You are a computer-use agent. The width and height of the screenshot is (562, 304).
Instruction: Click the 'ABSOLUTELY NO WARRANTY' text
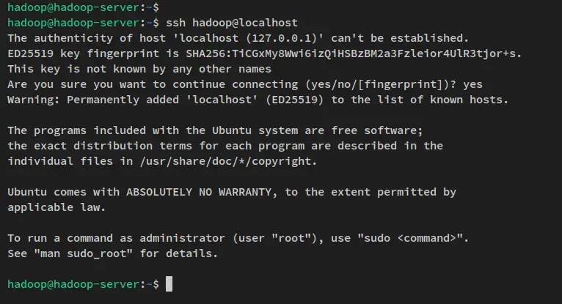pos(199,192)
